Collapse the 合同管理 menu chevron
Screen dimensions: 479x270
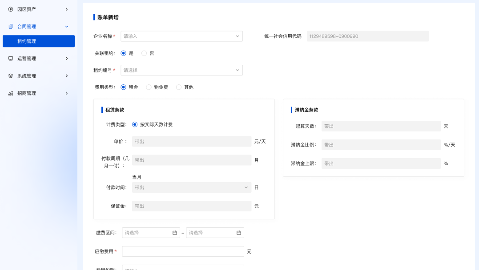pos(67,27)
